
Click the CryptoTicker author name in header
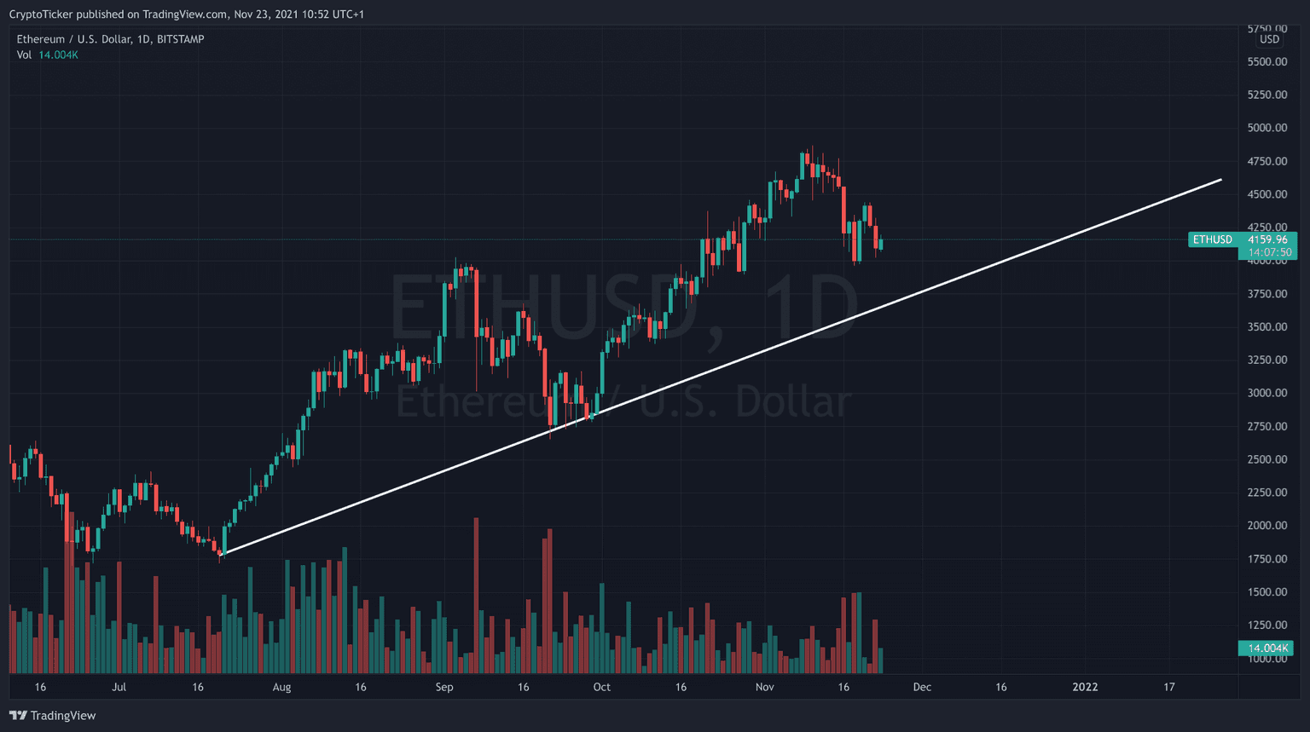coord(41,14)
